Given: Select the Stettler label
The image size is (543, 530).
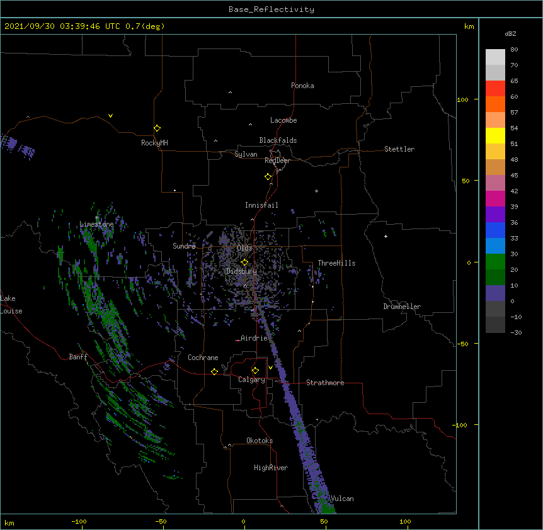Looking at the screenshot, I should [x=399, y=149].
